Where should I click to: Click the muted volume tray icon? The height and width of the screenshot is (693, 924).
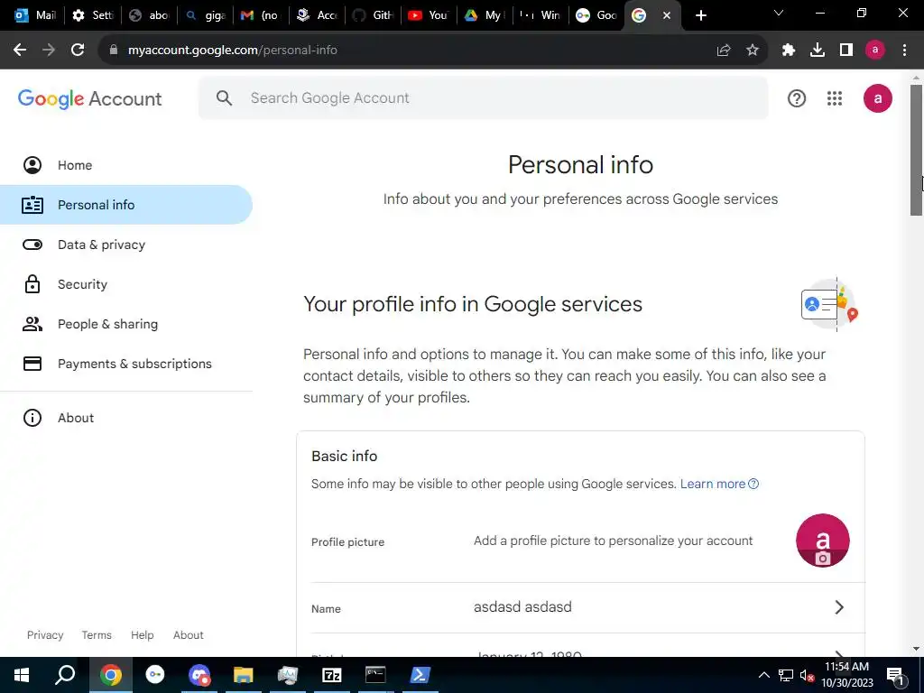tap(808, 675)
